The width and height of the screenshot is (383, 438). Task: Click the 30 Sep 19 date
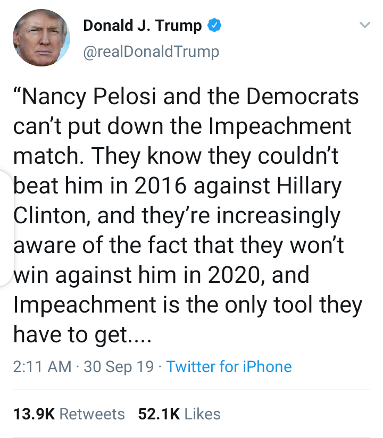point(119,366)
